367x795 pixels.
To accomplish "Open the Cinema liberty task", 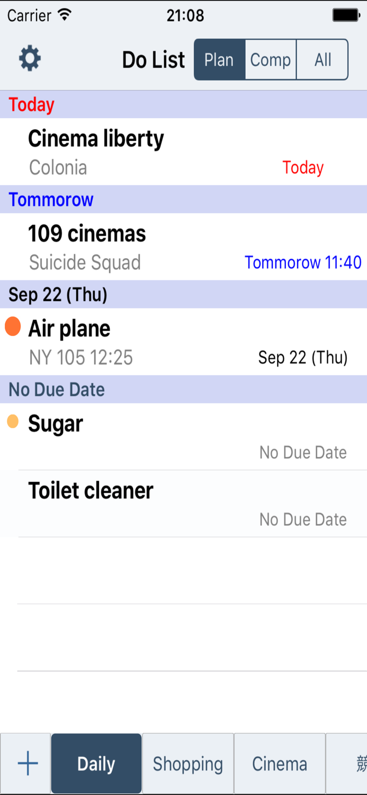I will coord(183,151).
